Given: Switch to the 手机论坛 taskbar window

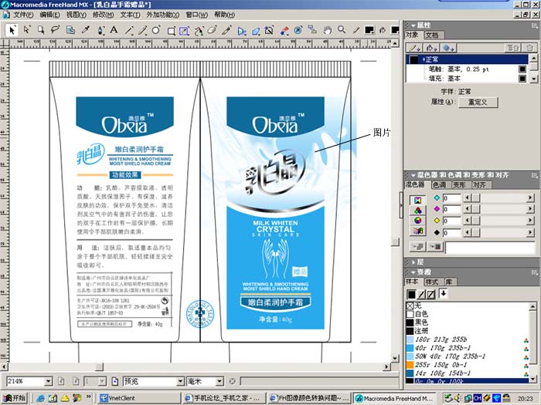Looking at the screenshot, I should click(x=223, y=398).
